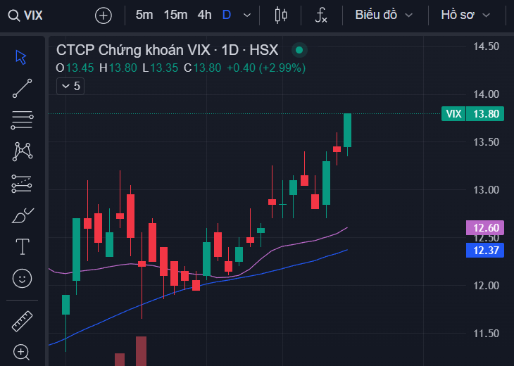Image resolution: width=514 pixels, height=366 pixels.
Task: Open the fx indicators menu
Action: click(321, 15)
